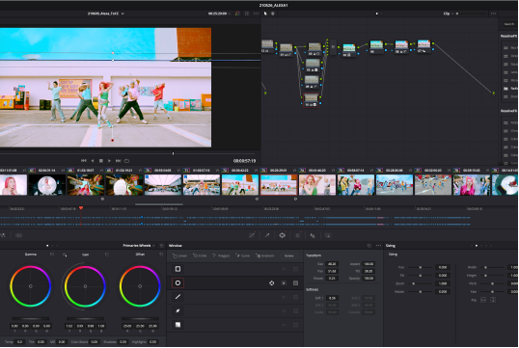Screen dimensions: 519x348
Task: Select the active circle window shape icon
Action: pos(178,283)
